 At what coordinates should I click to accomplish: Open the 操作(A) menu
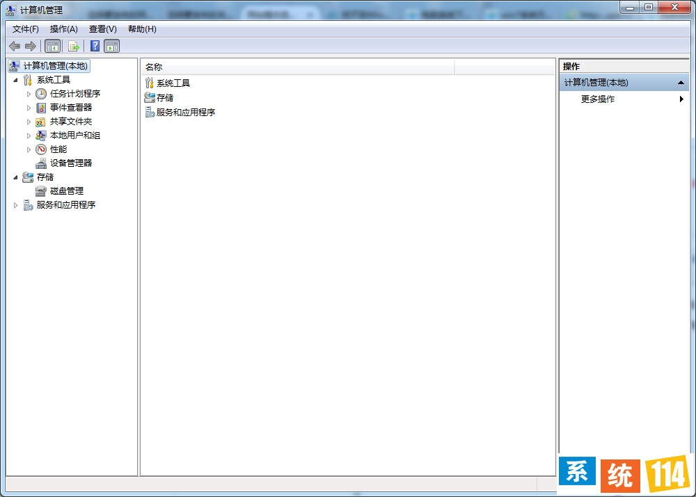click(x=63, y=29)
